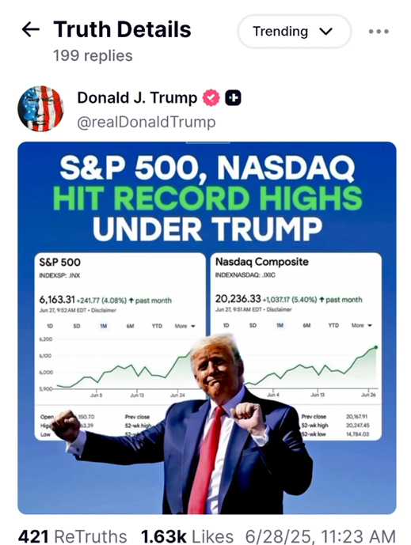Click the 6/28/25 post timestamp

(320, 536)
